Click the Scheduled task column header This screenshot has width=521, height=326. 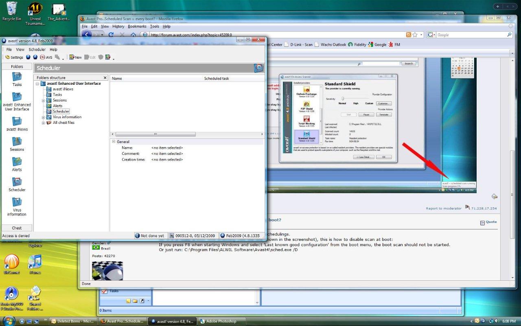coord(233,78)
